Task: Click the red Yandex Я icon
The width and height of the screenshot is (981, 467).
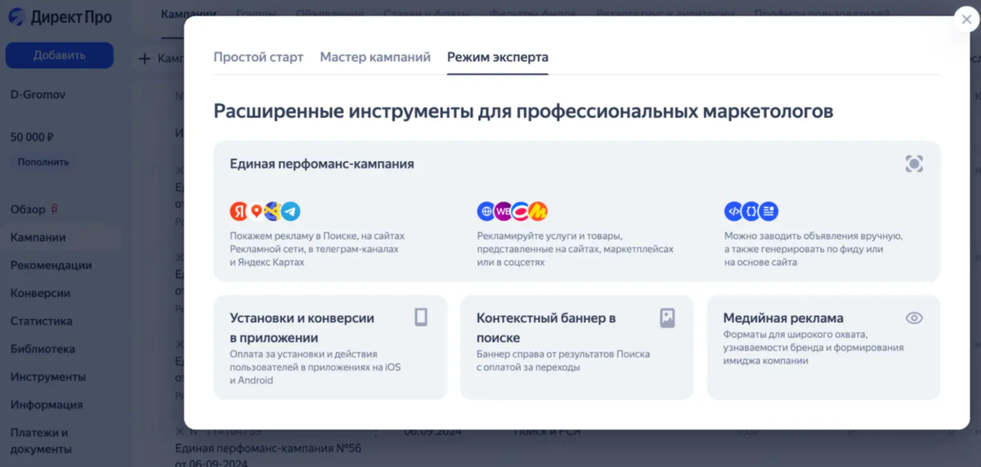Action: tap(239, 211)
